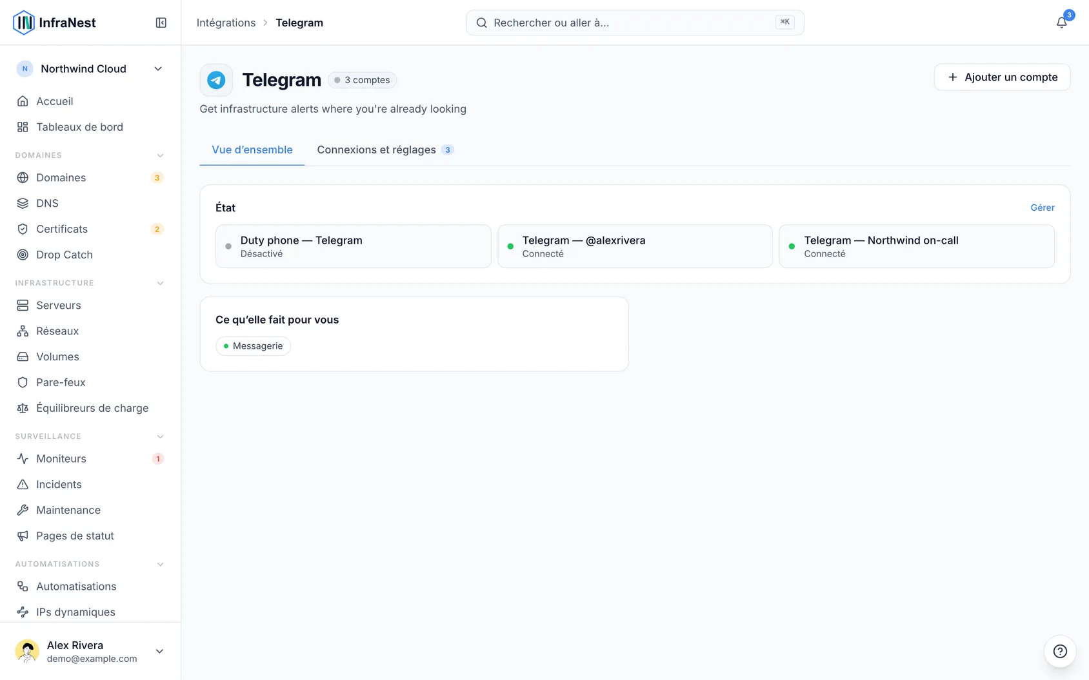Open Telegram — @alexrivera card

coord(635,246)
